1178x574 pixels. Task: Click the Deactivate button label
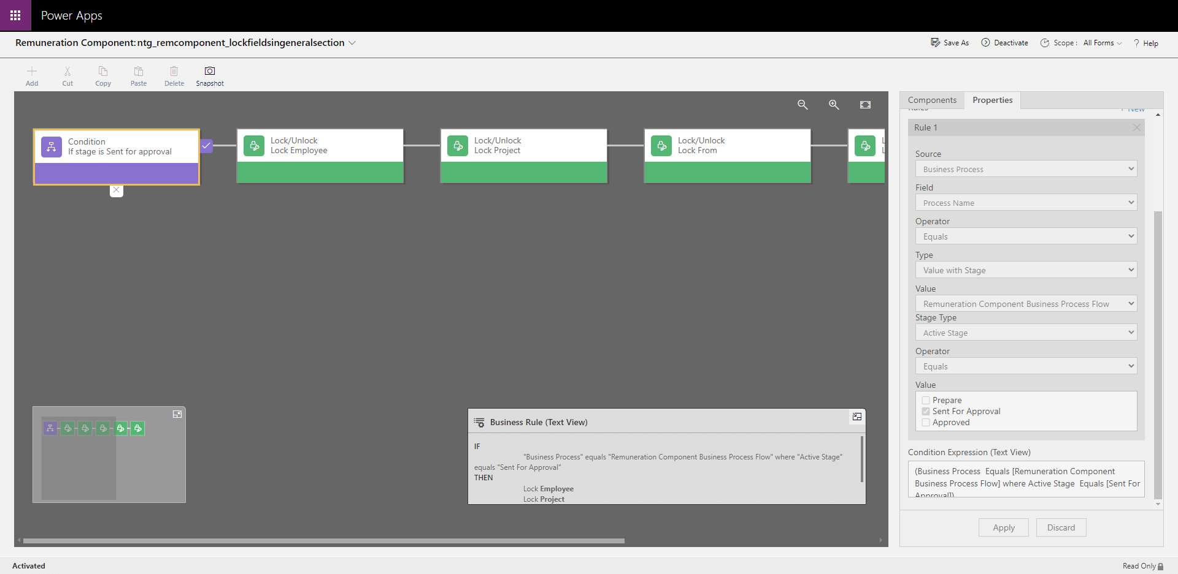click(1011, 43)
